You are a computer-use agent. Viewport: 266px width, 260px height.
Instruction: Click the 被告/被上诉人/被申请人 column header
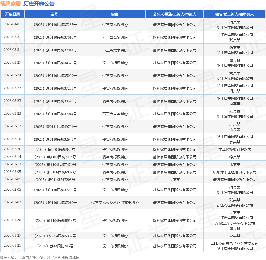point(235,14)
